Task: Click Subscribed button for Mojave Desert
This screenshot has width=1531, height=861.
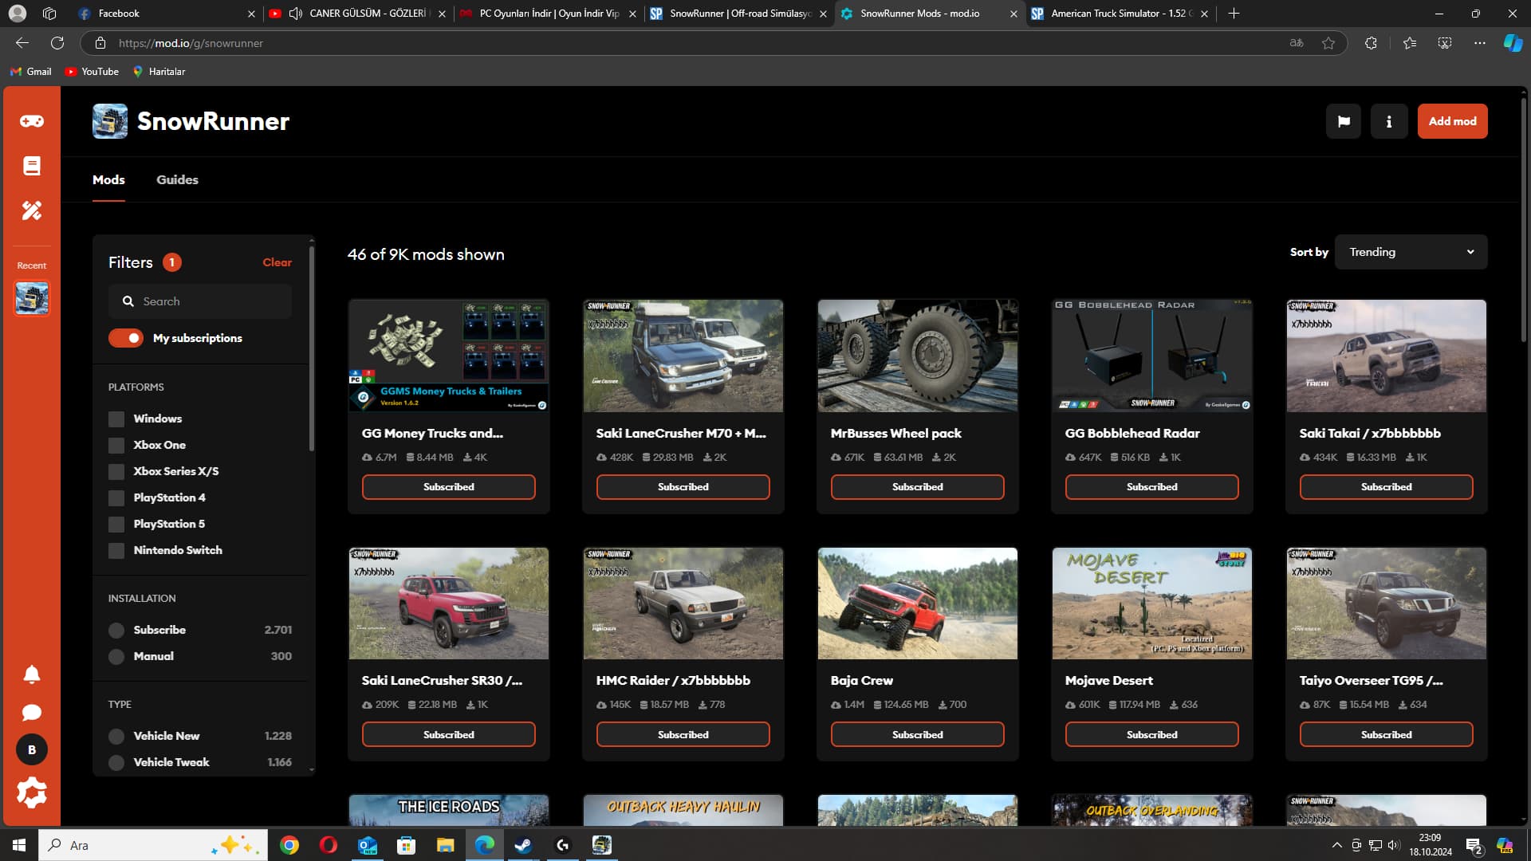Action: point(1151,734)
